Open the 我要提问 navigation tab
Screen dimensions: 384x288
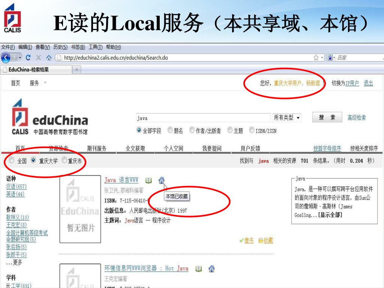[212, 148]
